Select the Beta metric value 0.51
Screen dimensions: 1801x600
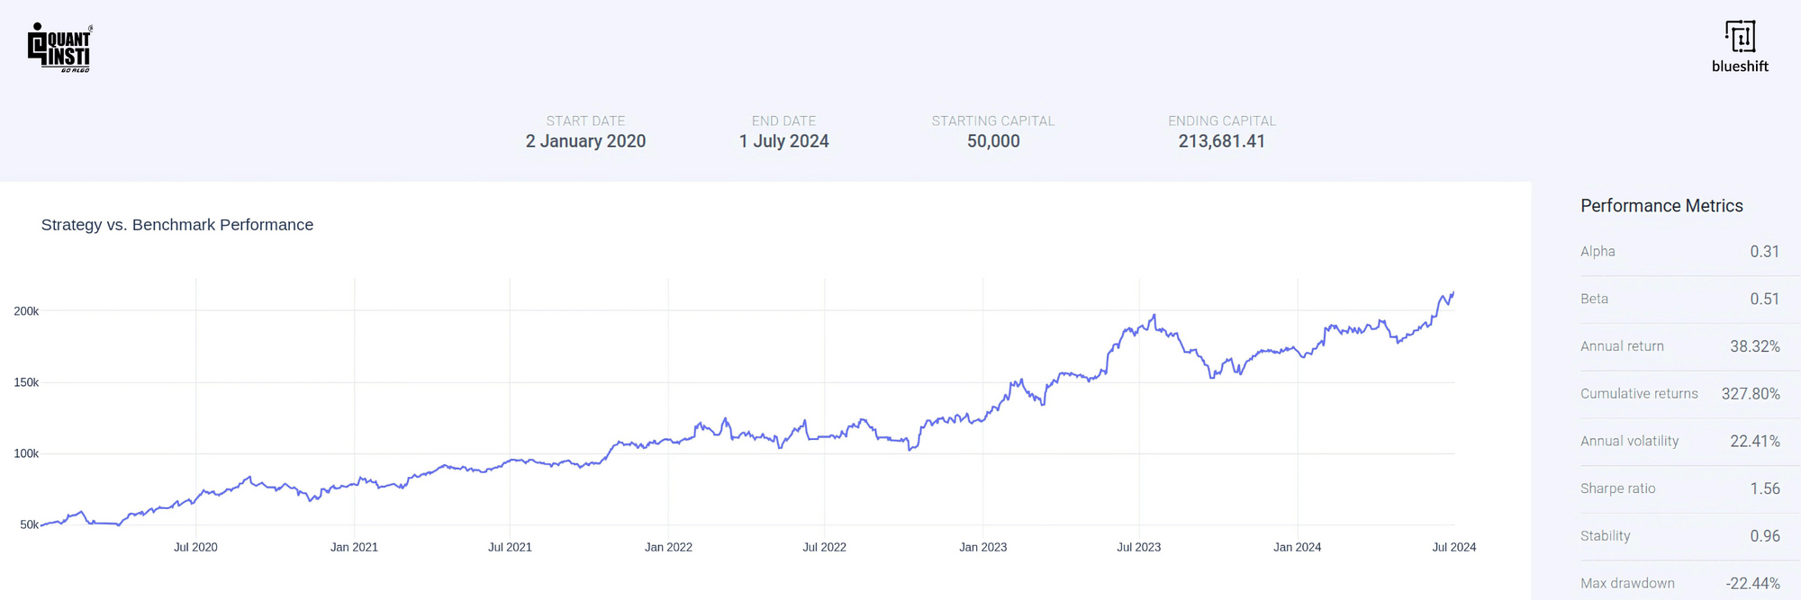point(1764,300)
